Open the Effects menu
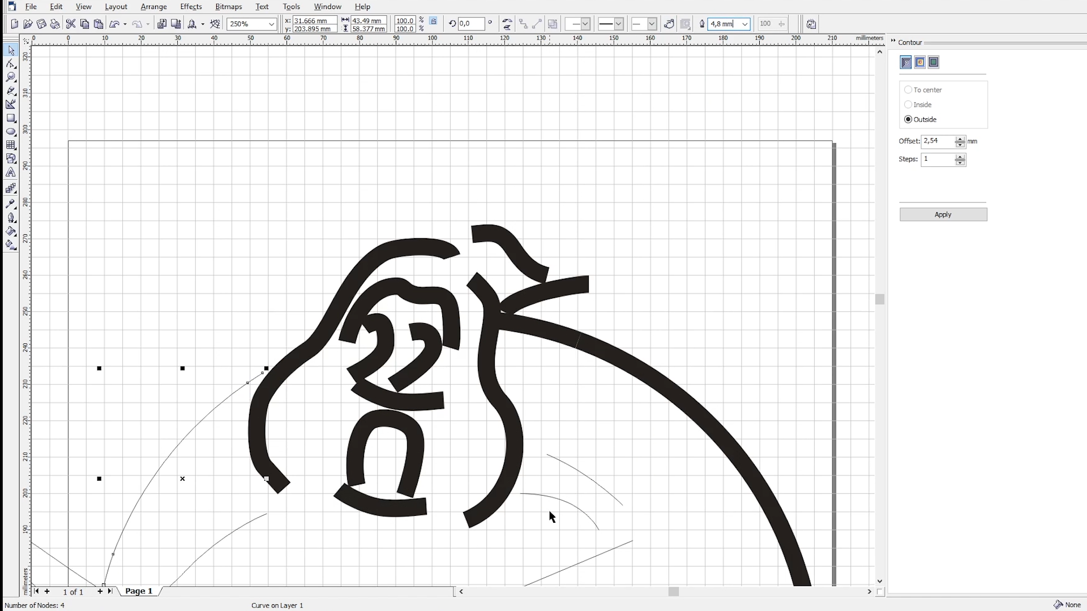This screenshot has height=611, width=1087. (x=191, y=7)
